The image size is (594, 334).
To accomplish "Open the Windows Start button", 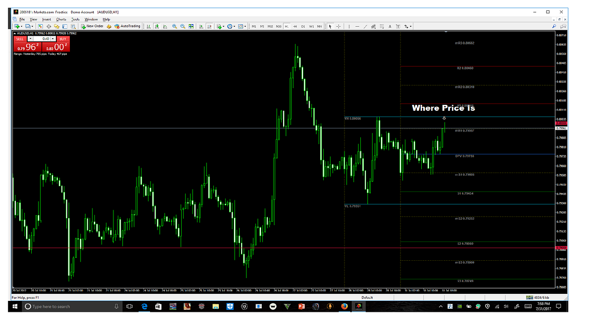I will [x=15, y=307].
